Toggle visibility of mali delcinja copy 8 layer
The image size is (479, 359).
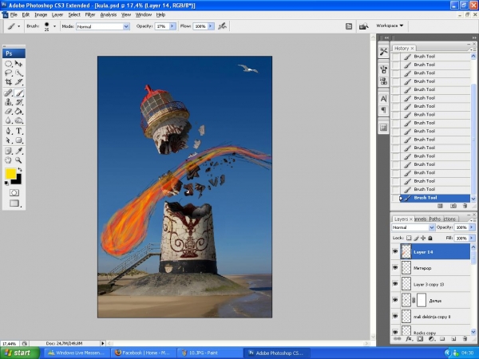395,316
